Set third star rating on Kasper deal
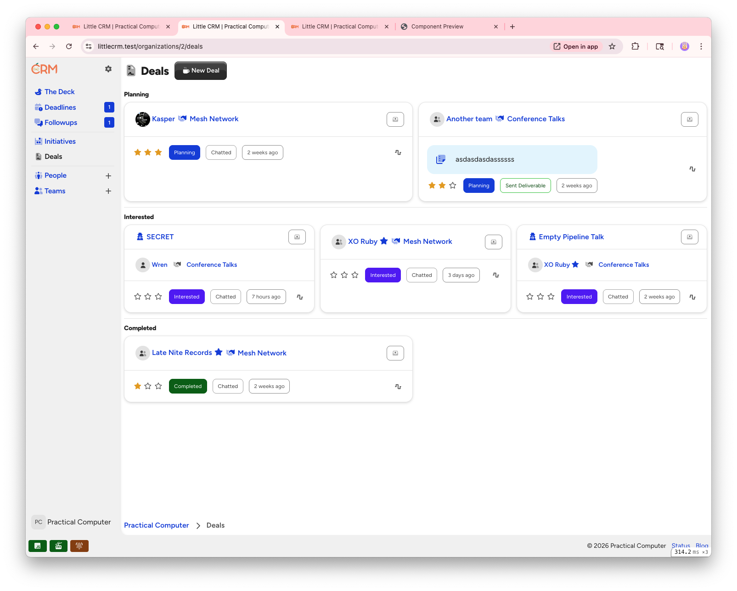Viewport: 737px width, 591px height. coord(158,152)
